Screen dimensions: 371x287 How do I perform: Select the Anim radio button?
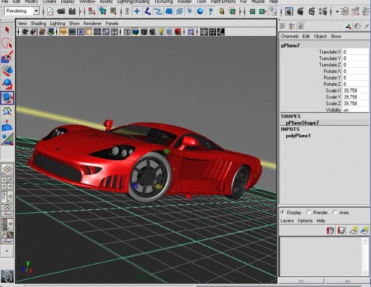(335, 212)
